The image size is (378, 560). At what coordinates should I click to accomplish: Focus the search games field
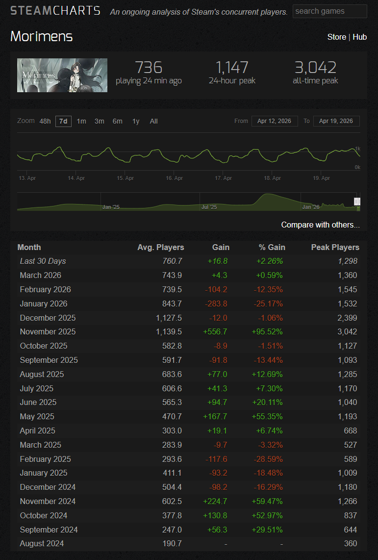pos(329,11)
